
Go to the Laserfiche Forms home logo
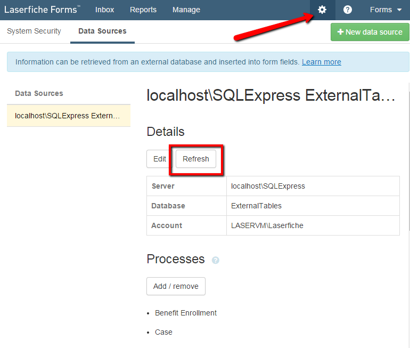[42, 10]
